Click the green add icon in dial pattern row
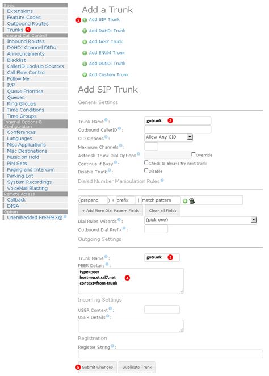The width and height of the screenshot is (269, 376). [x=184, y=201]
